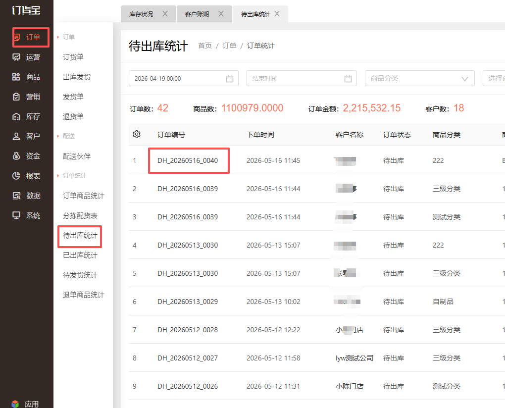Click the 商品分类 column header
This screenshot has height=408, width=505.
447,135
